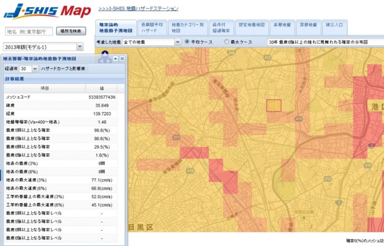Click the red-outlined selected mesh cell on map
The width and height of the screenshot is (384, 246).
274,106
